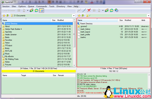Select the Favorites folder
The width and height of the screenshot is (152, 99).
point(9,40)
